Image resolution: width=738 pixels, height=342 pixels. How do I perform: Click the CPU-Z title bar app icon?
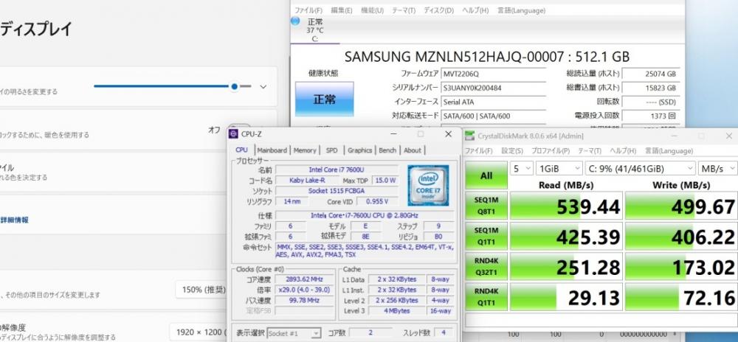pyautogui.click(x=233, y=134)
